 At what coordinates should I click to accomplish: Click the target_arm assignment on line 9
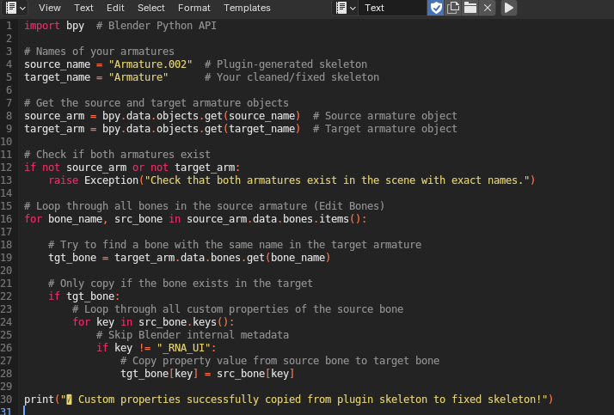coord(163,129)
